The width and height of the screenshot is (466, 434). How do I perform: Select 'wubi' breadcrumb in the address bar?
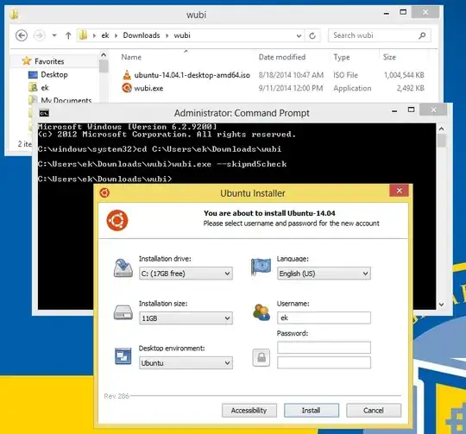[182, 35]
